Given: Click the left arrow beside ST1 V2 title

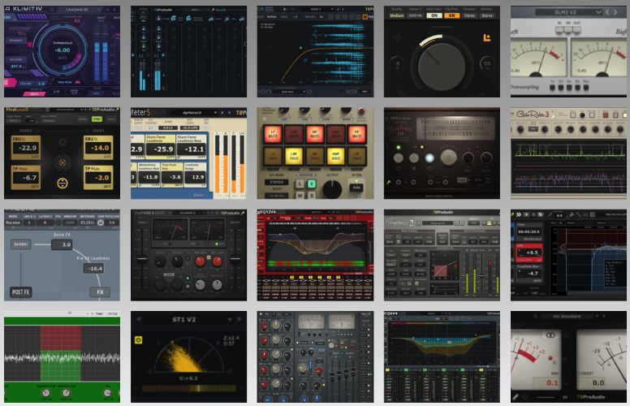Looking at the screenshot, I should point(138,319).
